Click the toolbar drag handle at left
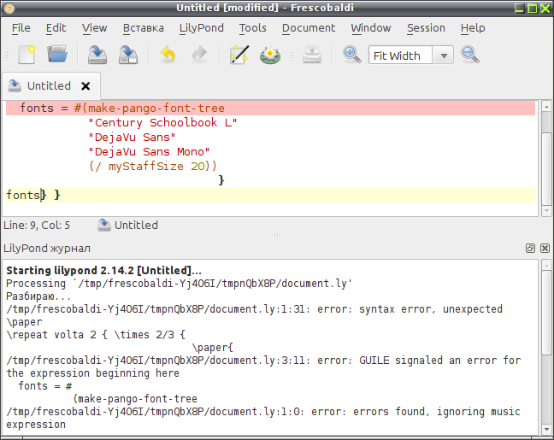Viewport: 554px width, 440px height. point(7,55)
